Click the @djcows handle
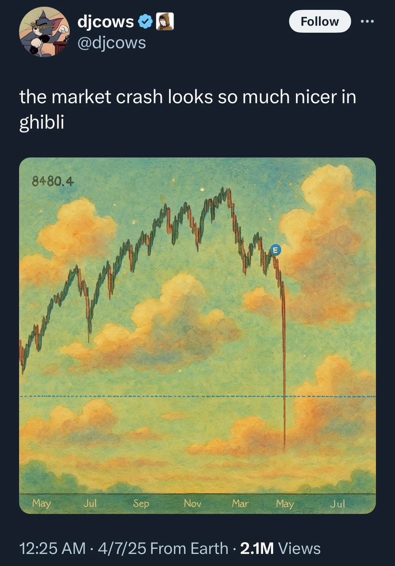Image resolution: width=395 pixels, height=566 pixels. point(111,42)
